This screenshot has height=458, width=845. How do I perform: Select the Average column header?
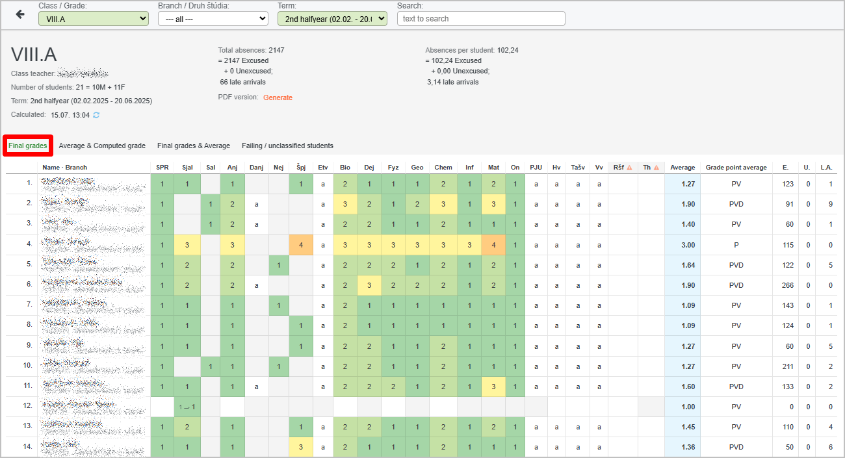click(682, 168)
